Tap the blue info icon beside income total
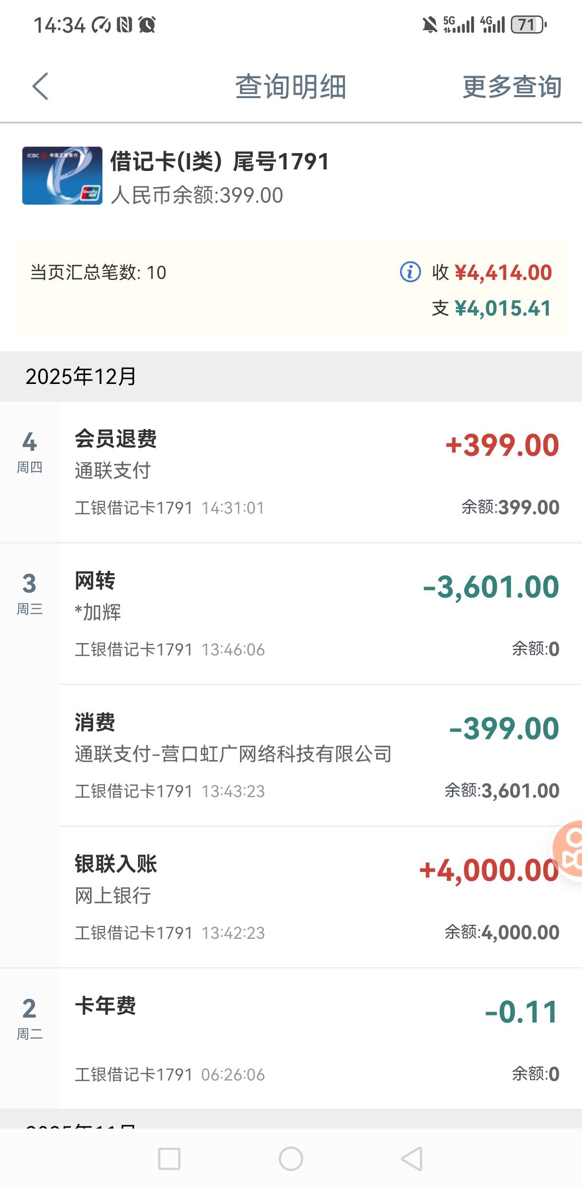The image size is (582, 1189). [x=410, y=272]
